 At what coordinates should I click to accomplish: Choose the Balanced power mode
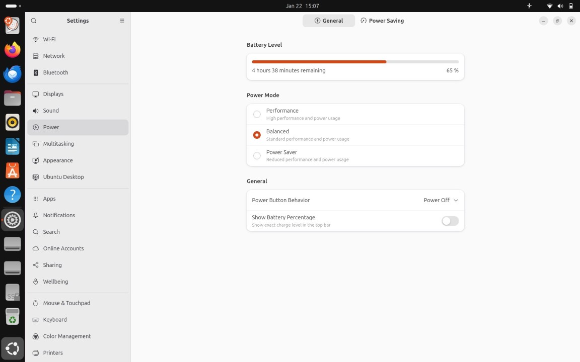(257, 135)
